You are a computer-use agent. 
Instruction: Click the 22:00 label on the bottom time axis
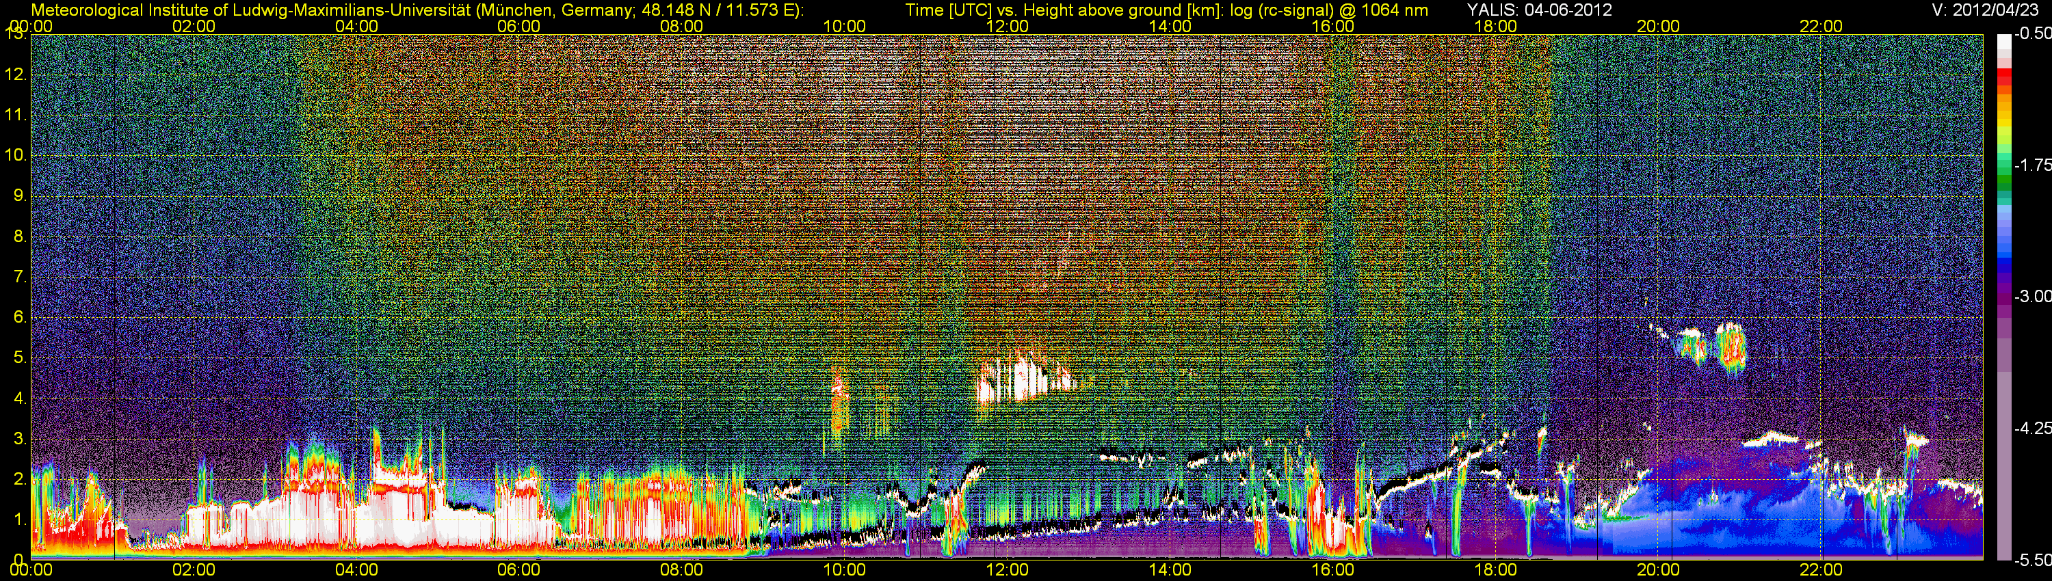1821,570
